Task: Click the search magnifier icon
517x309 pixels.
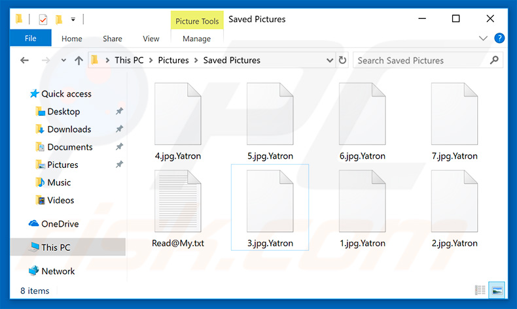Action: click(494, 60)
